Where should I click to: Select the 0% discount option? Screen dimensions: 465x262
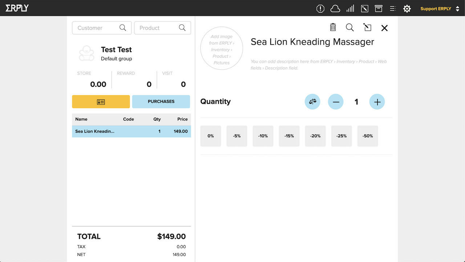click(210, 136)
